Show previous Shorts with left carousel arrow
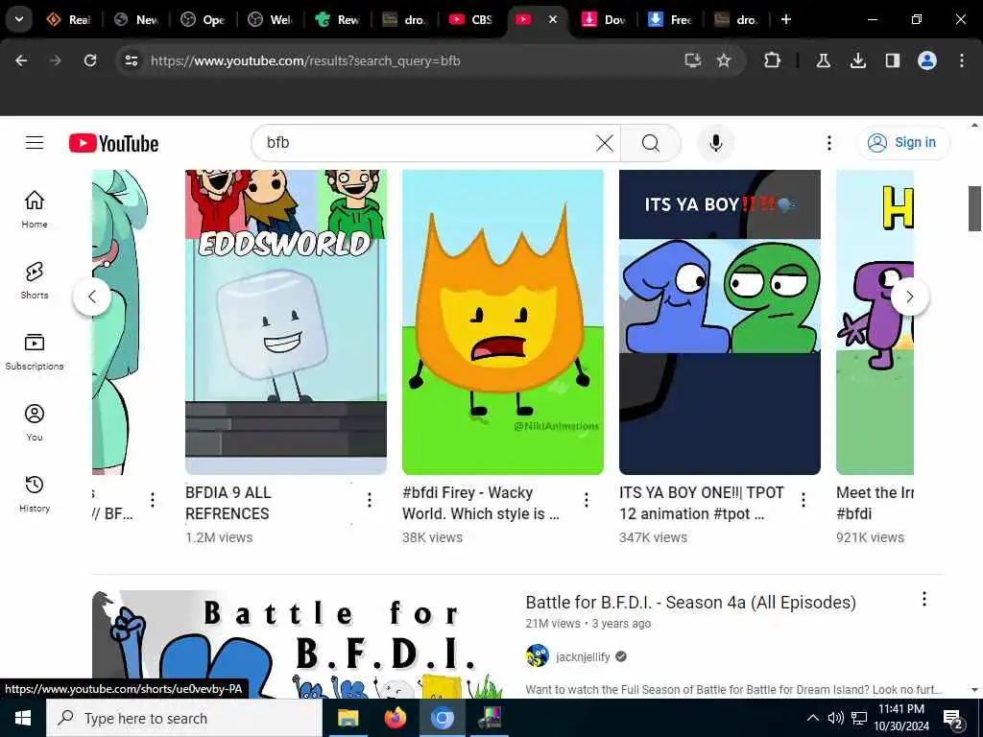The width and height of the screenshot is (983, 737). [92, 297]
